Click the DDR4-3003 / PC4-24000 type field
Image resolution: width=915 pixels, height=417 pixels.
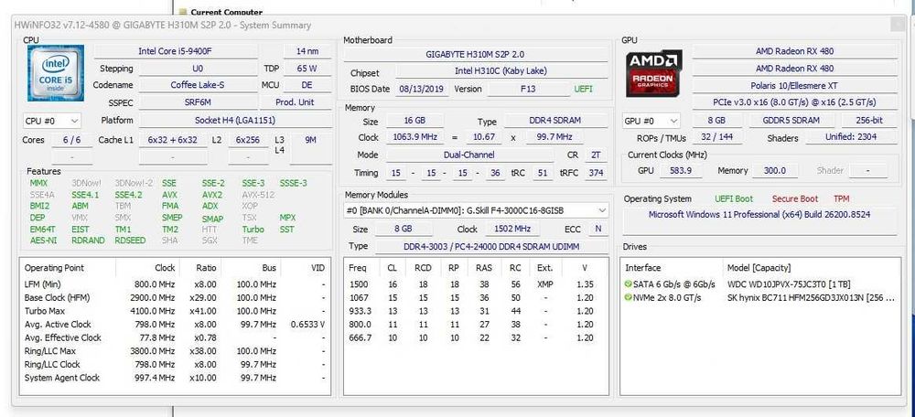pyautogui.click(x=491, y=246)
